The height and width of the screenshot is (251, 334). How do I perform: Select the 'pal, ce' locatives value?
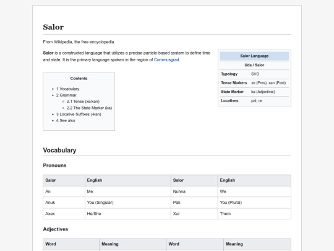click(257, 101)
